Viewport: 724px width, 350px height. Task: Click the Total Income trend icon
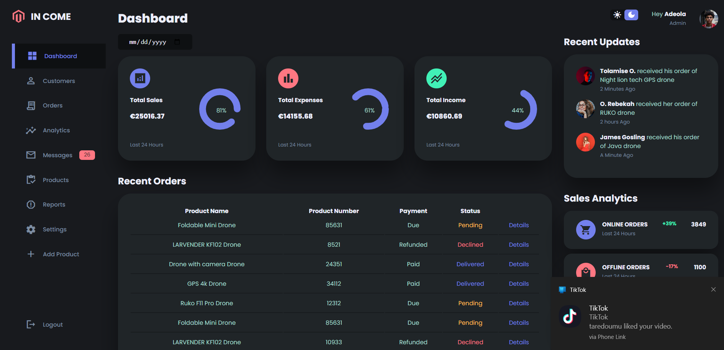click(436, 78)
